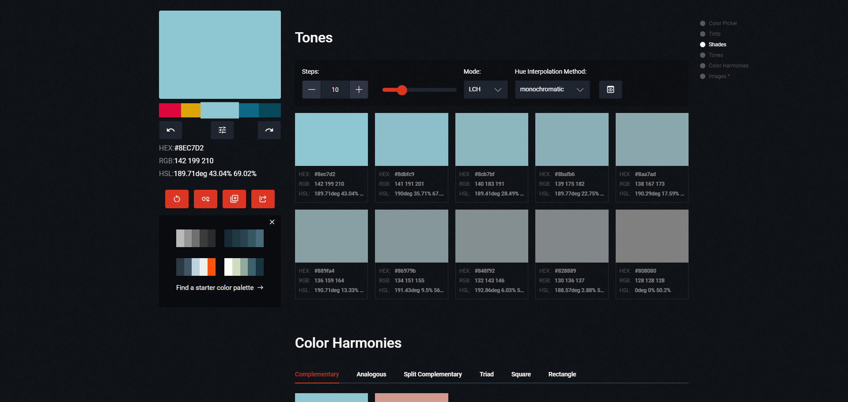Open the monochromatic hue interpolation dropdown
The image size is (848, 402).
552,90
